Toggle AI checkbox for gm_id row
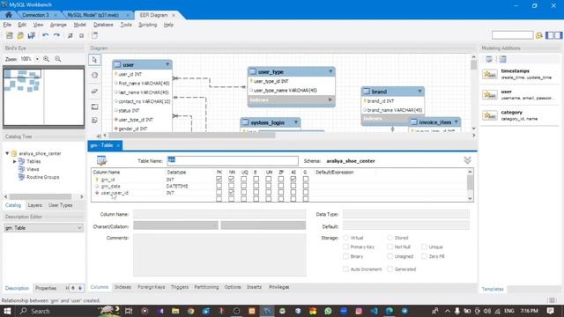 (x=293, y=179)
